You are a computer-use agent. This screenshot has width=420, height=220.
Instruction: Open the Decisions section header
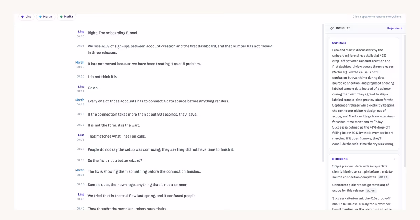coord(364,159)
